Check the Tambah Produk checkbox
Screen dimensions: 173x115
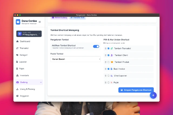point(108,62)
